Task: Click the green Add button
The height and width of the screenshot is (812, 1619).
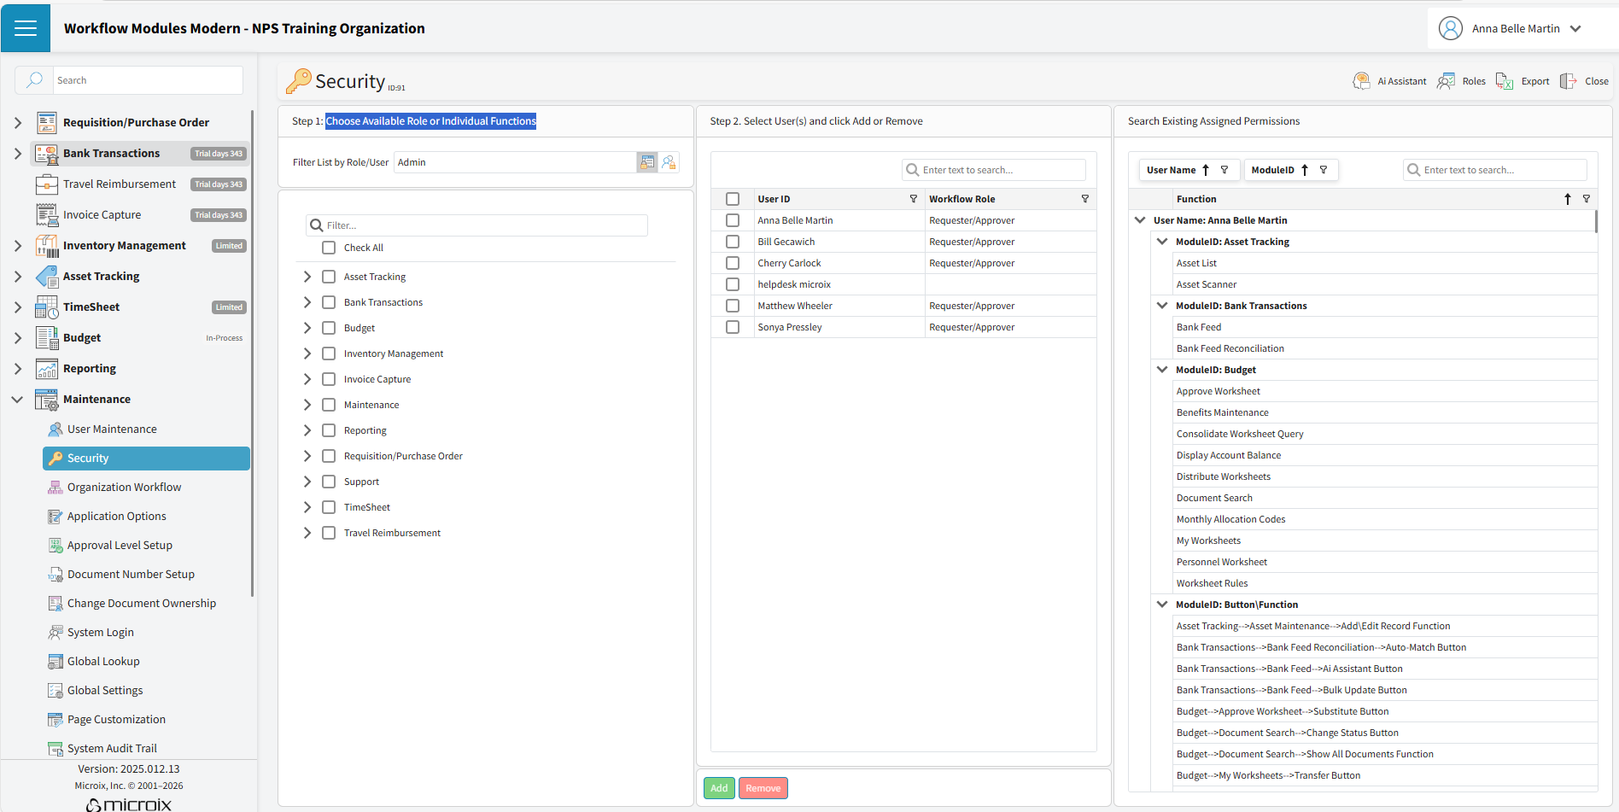Action: (719, 788)
